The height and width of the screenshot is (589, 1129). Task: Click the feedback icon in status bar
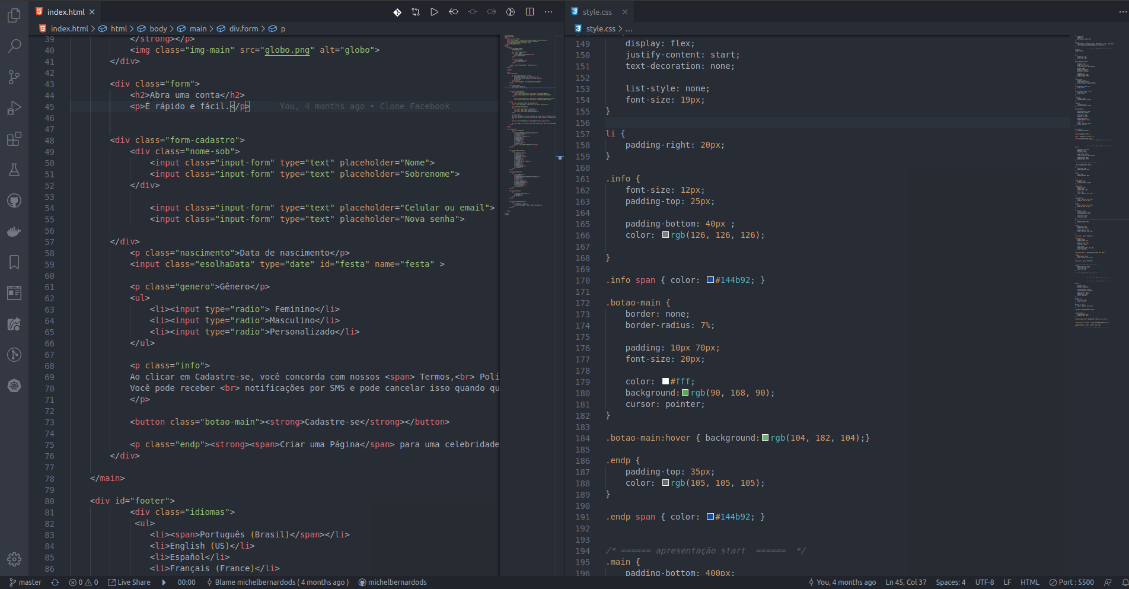(x=1108, y=582)
